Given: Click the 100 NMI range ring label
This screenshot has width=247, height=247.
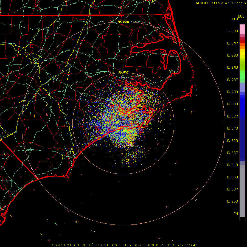Looking at the screenshot, I should coord(123,22).
